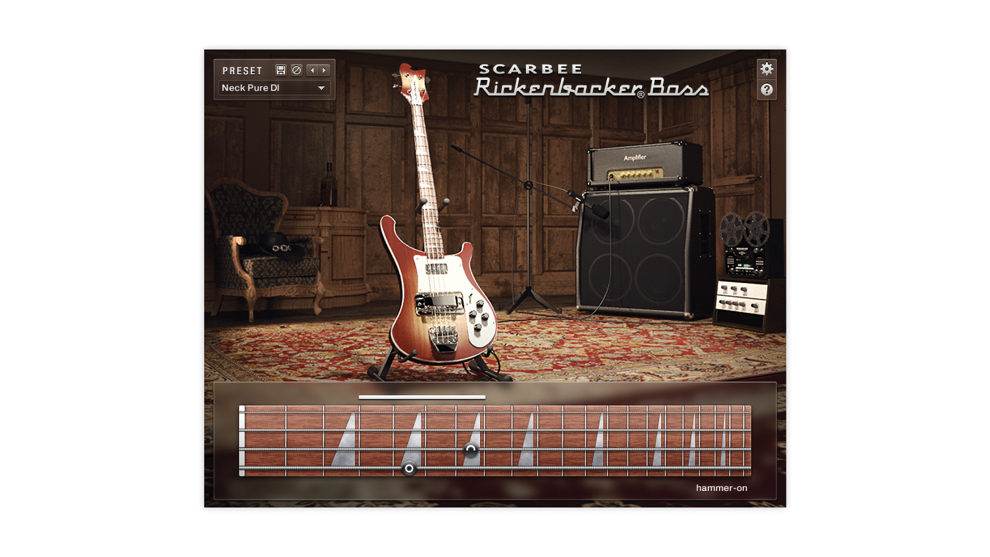Screen dimensions: 990x557
Task: Click the ring note marker on lowest string
Action: pyautogui.click(x=409, y=468)
